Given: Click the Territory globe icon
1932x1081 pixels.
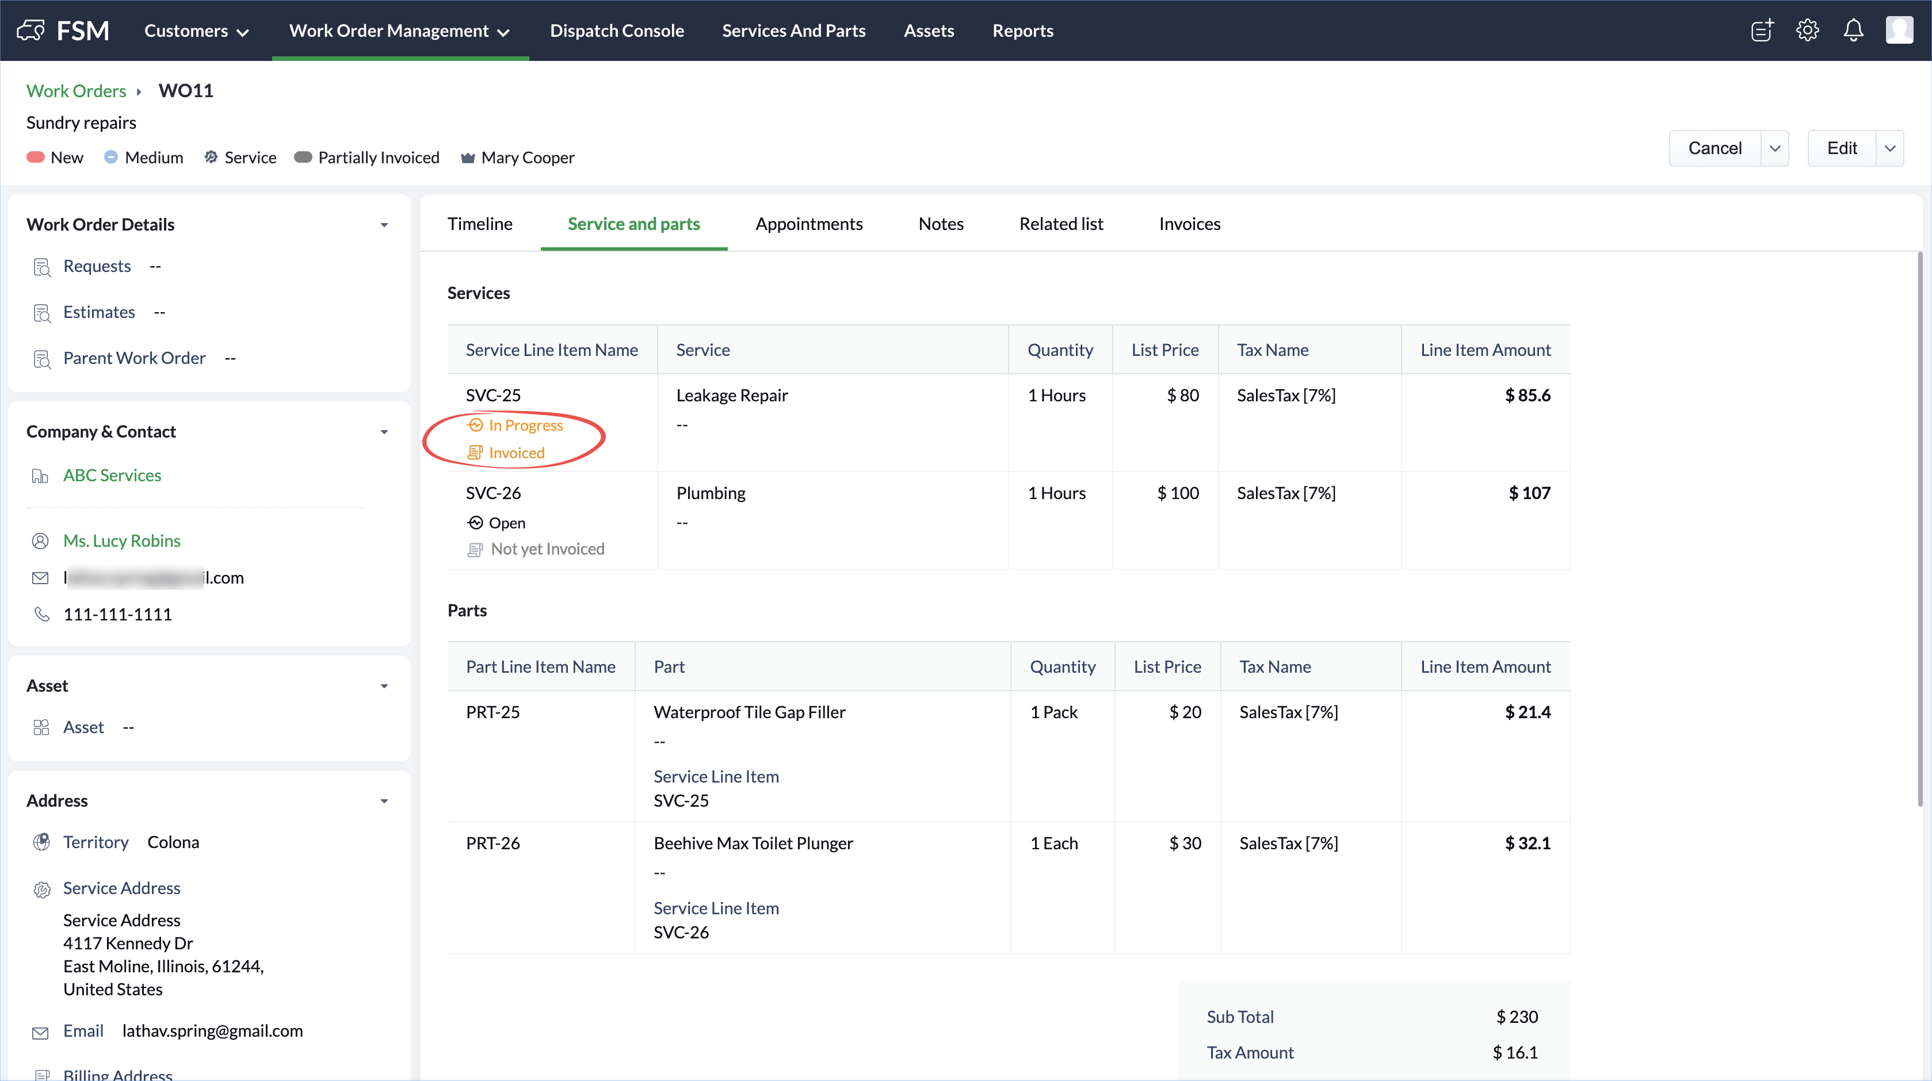Looking at the screenshot, I should pos(42,842).
